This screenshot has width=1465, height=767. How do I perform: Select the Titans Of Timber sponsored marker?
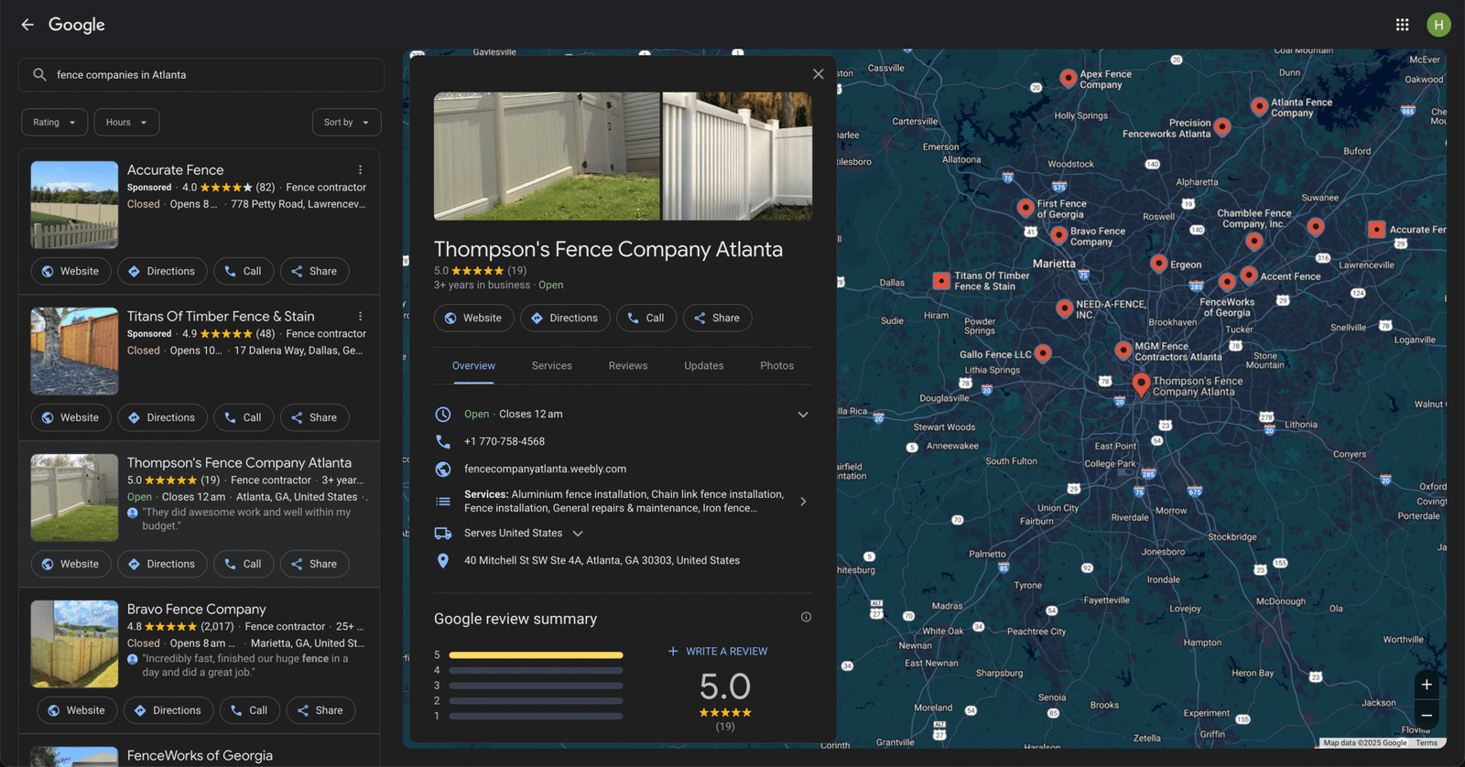coord(941,281)
